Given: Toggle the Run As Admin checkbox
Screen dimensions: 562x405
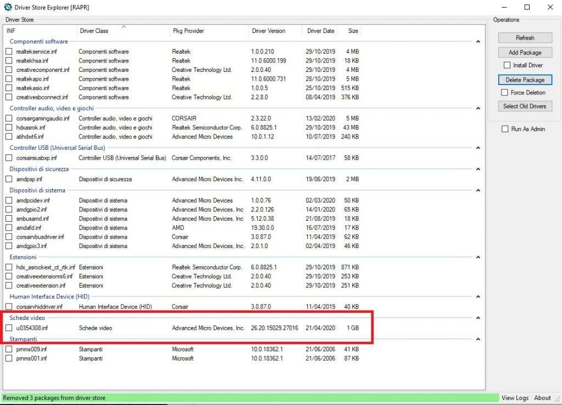Looking at the screenshot, I should click(x=505, y=129).
